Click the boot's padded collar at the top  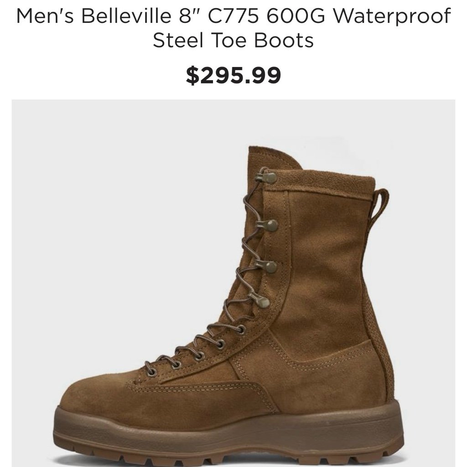tap(322, 181)
